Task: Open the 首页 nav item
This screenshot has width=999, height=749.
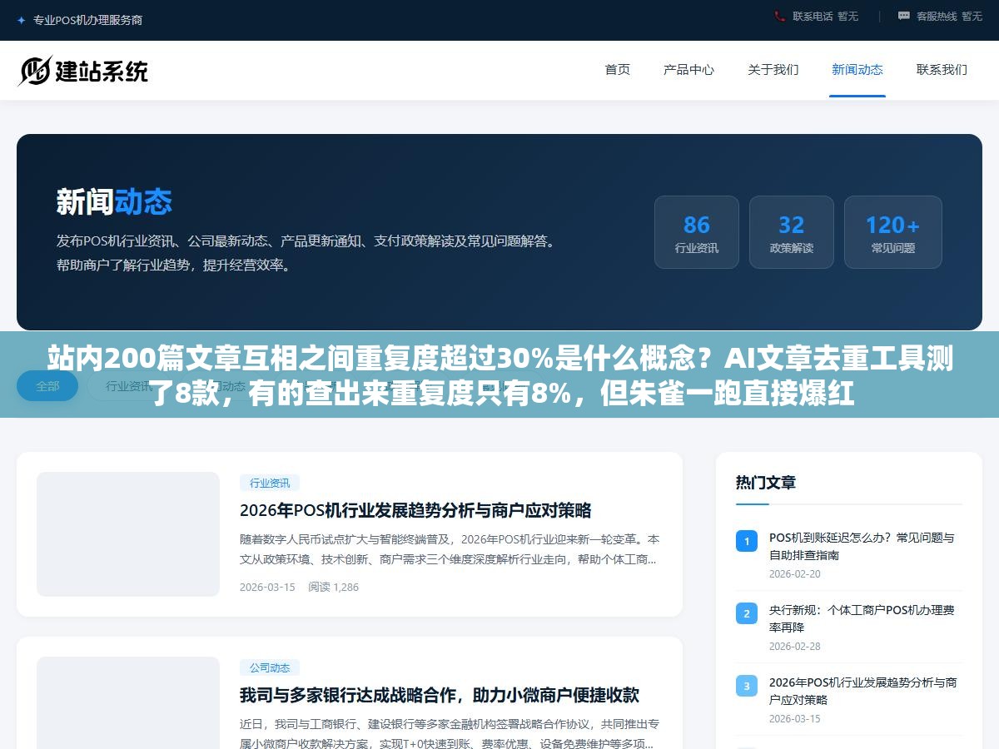Action: click(x=618, y=70)
